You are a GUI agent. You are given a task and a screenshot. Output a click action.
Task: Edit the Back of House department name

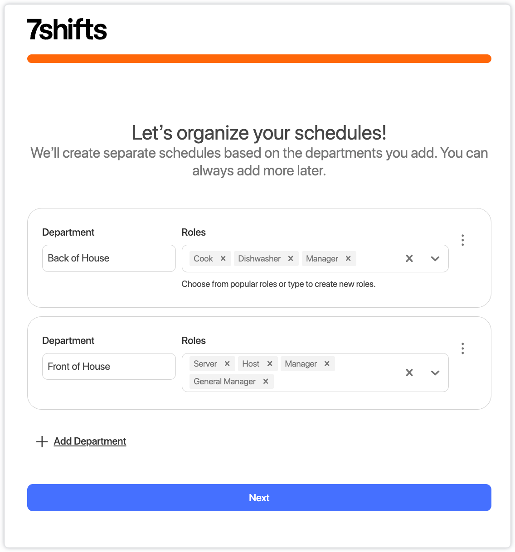click(x=109, y=258)
